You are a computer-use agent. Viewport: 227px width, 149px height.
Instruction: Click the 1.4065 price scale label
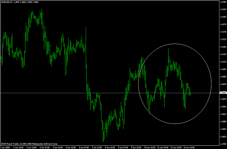tap(223, 77)
